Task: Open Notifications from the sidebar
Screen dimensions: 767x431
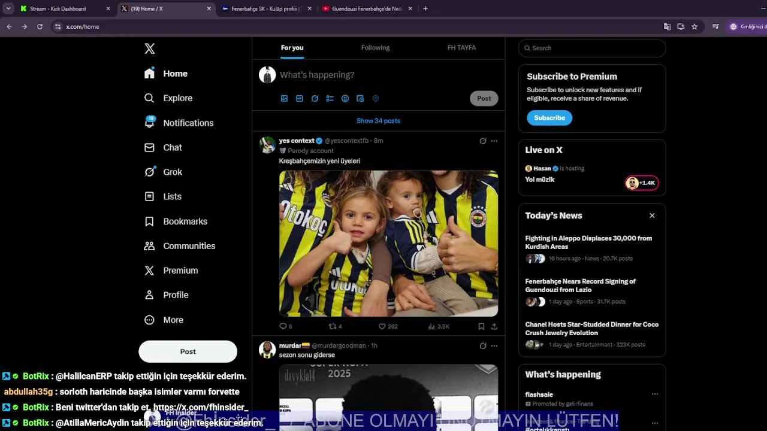Action: (x=179, y=123)
